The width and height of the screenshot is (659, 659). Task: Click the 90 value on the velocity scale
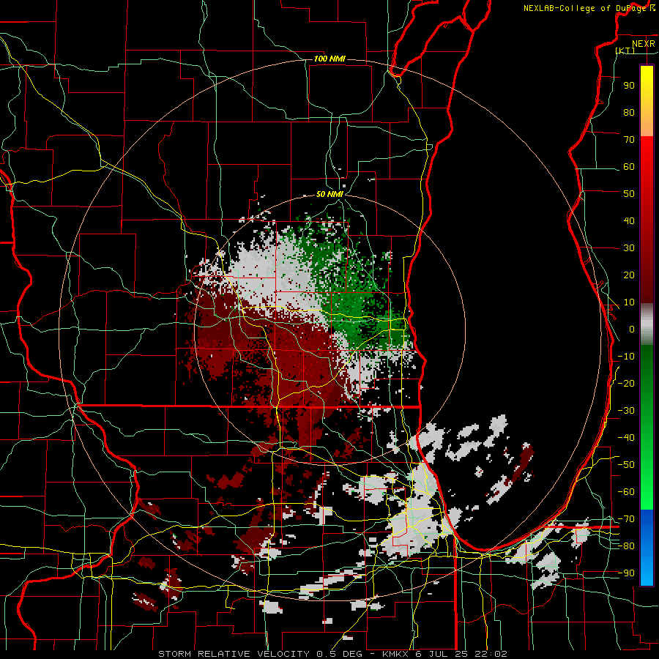[x=629, y=86]
